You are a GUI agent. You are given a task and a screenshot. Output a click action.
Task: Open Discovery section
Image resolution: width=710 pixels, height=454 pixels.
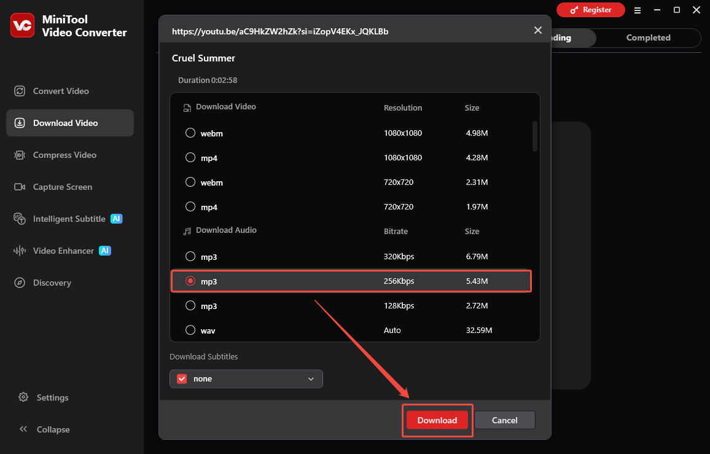[x=70, y=283]
